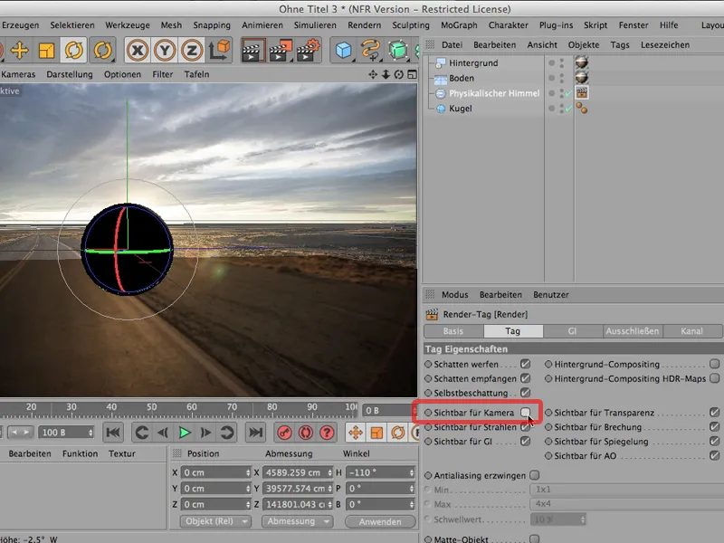Uncheck Schatten werfen
This screenshot has width=724, height=543.
point(526,364)
